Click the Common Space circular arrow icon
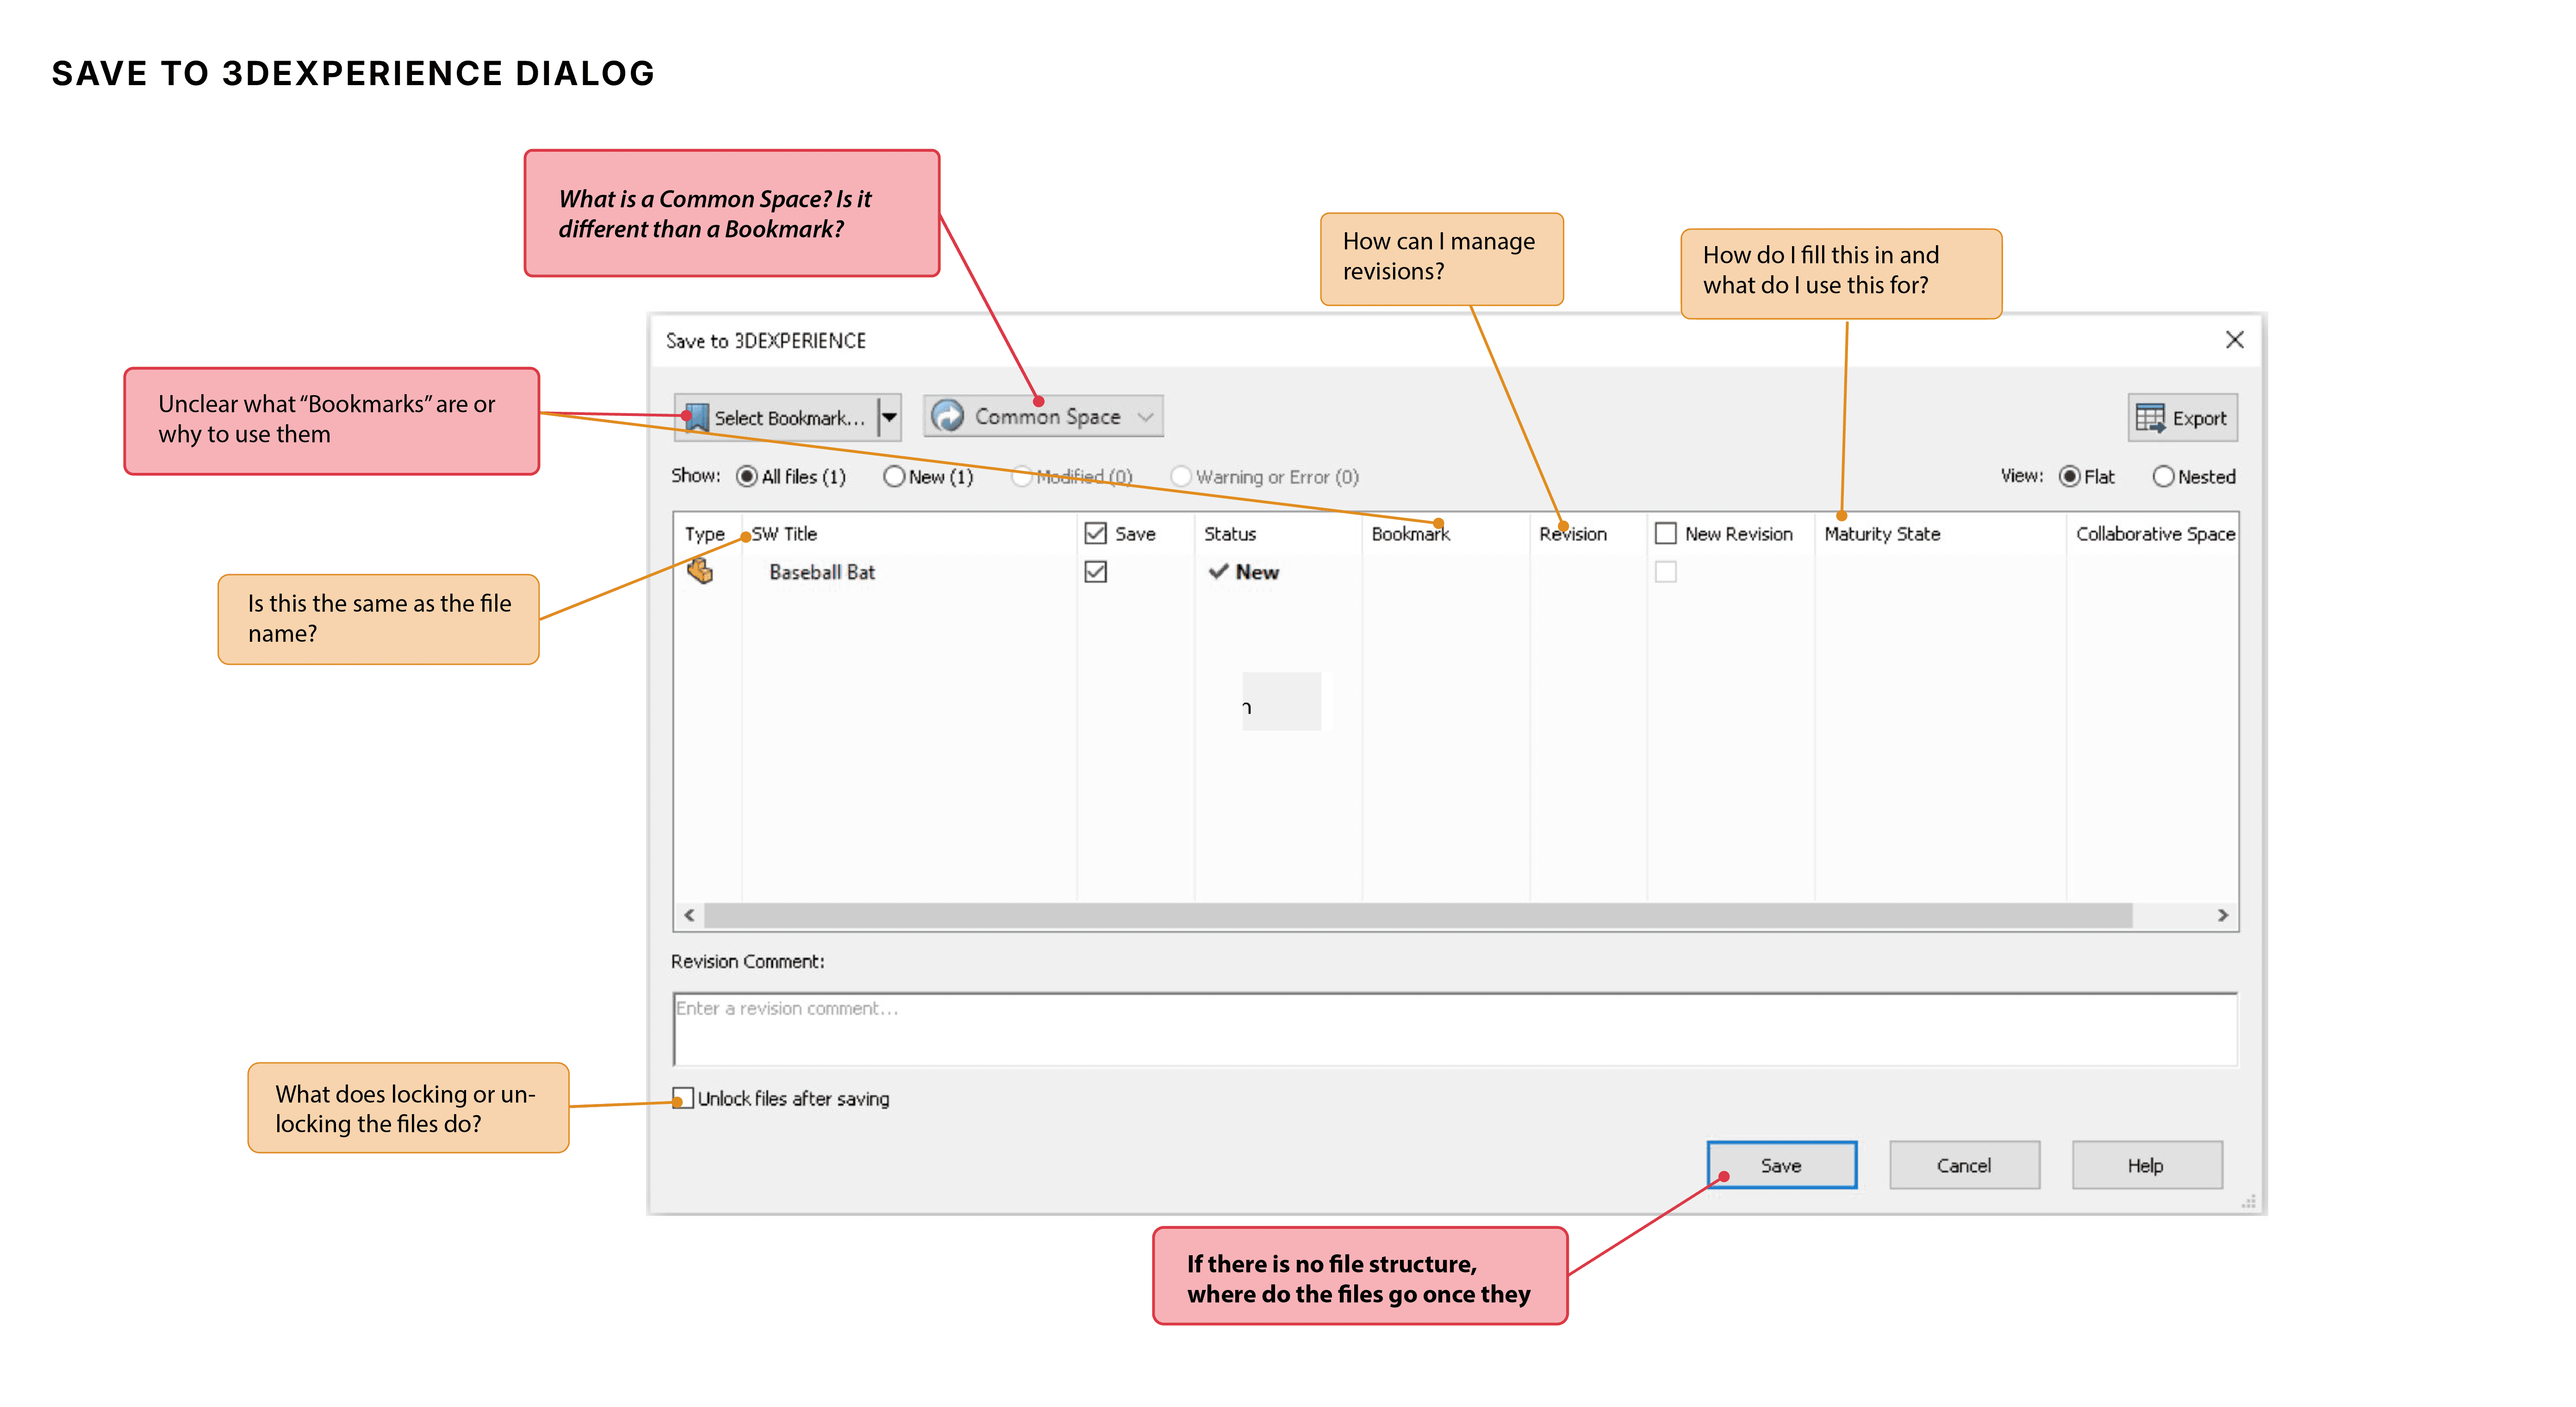Image resolution: width=2576 pixels, height=1407 pixels. pyautogui.click(x=948, y=416)
